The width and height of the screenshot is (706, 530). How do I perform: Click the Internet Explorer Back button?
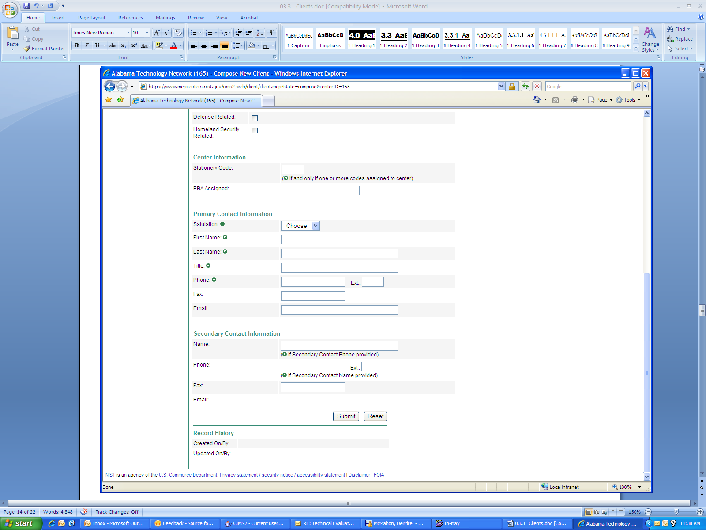tap(109, 87)
